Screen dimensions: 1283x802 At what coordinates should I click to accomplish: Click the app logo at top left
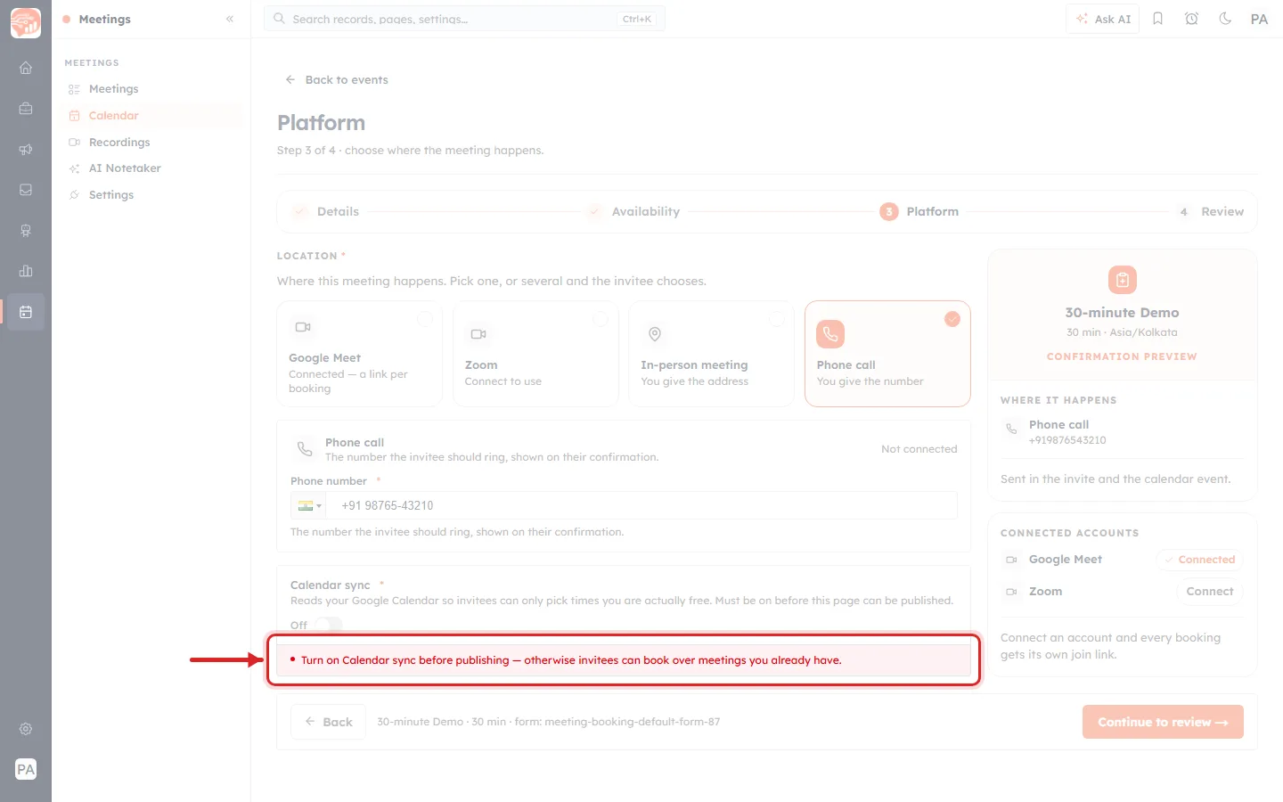(x=26, y=23)
